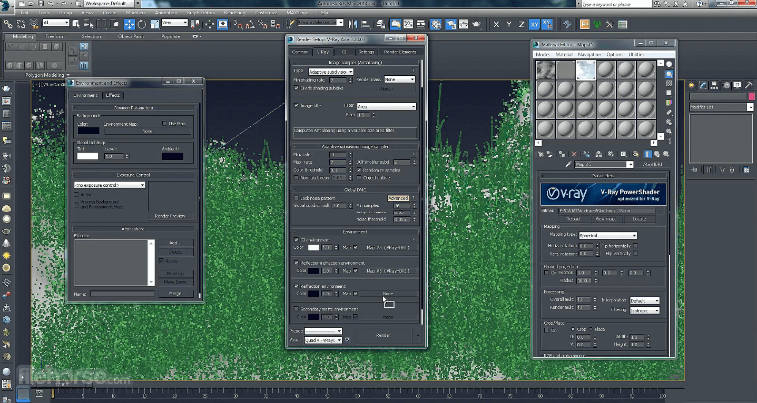The width and height of the screenshot is (757, 403).
Task: Open the Interpolation Default dropdown
Action: (x=645, y=300)
